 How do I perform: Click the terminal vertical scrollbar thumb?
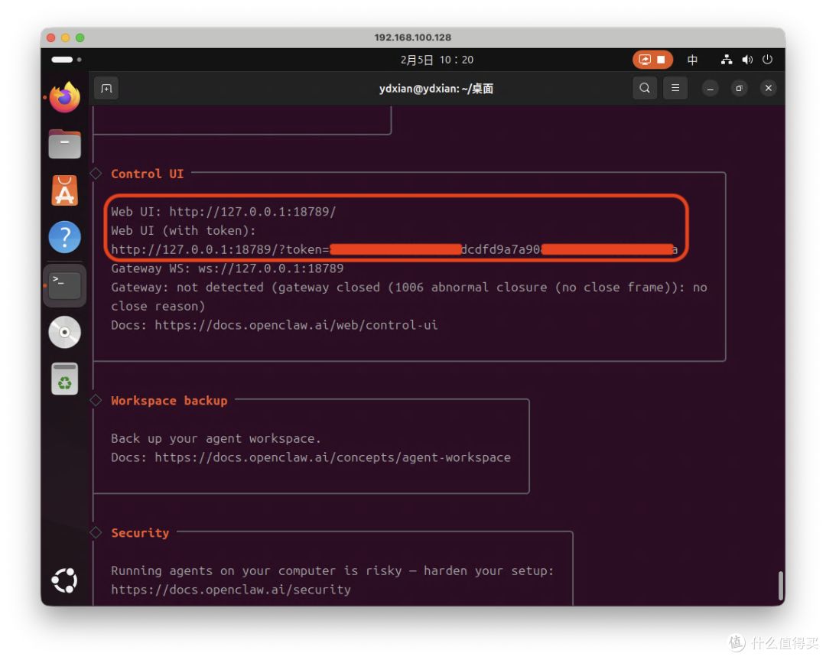(781, 585)
